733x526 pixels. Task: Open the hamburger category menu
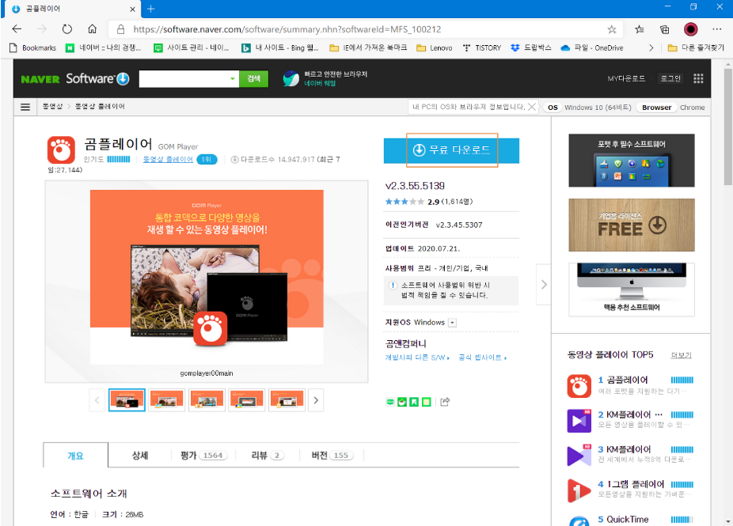pyautogui.click(x=25, y=107)
